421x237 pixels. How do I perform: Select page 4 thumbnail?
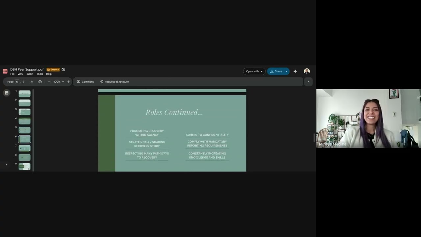click(x=24, y=121)
